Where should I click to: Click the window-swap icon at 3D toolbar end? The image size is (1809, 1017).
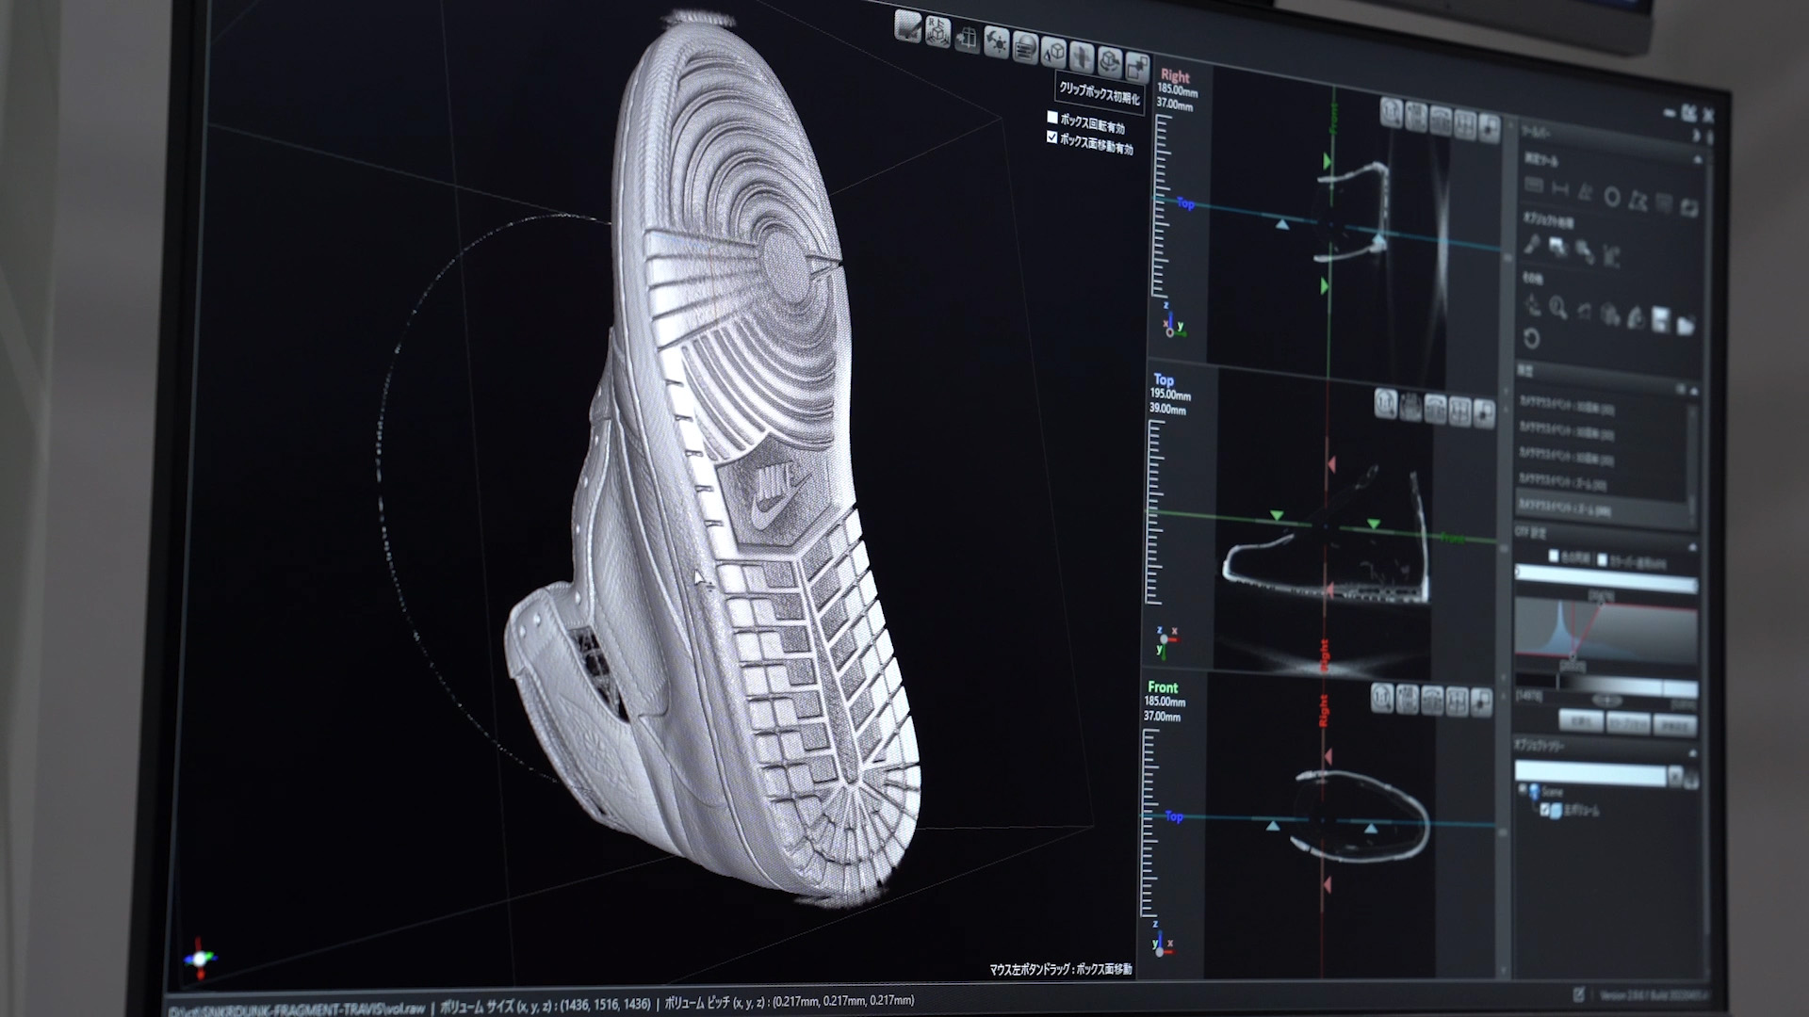[1137, 68]
